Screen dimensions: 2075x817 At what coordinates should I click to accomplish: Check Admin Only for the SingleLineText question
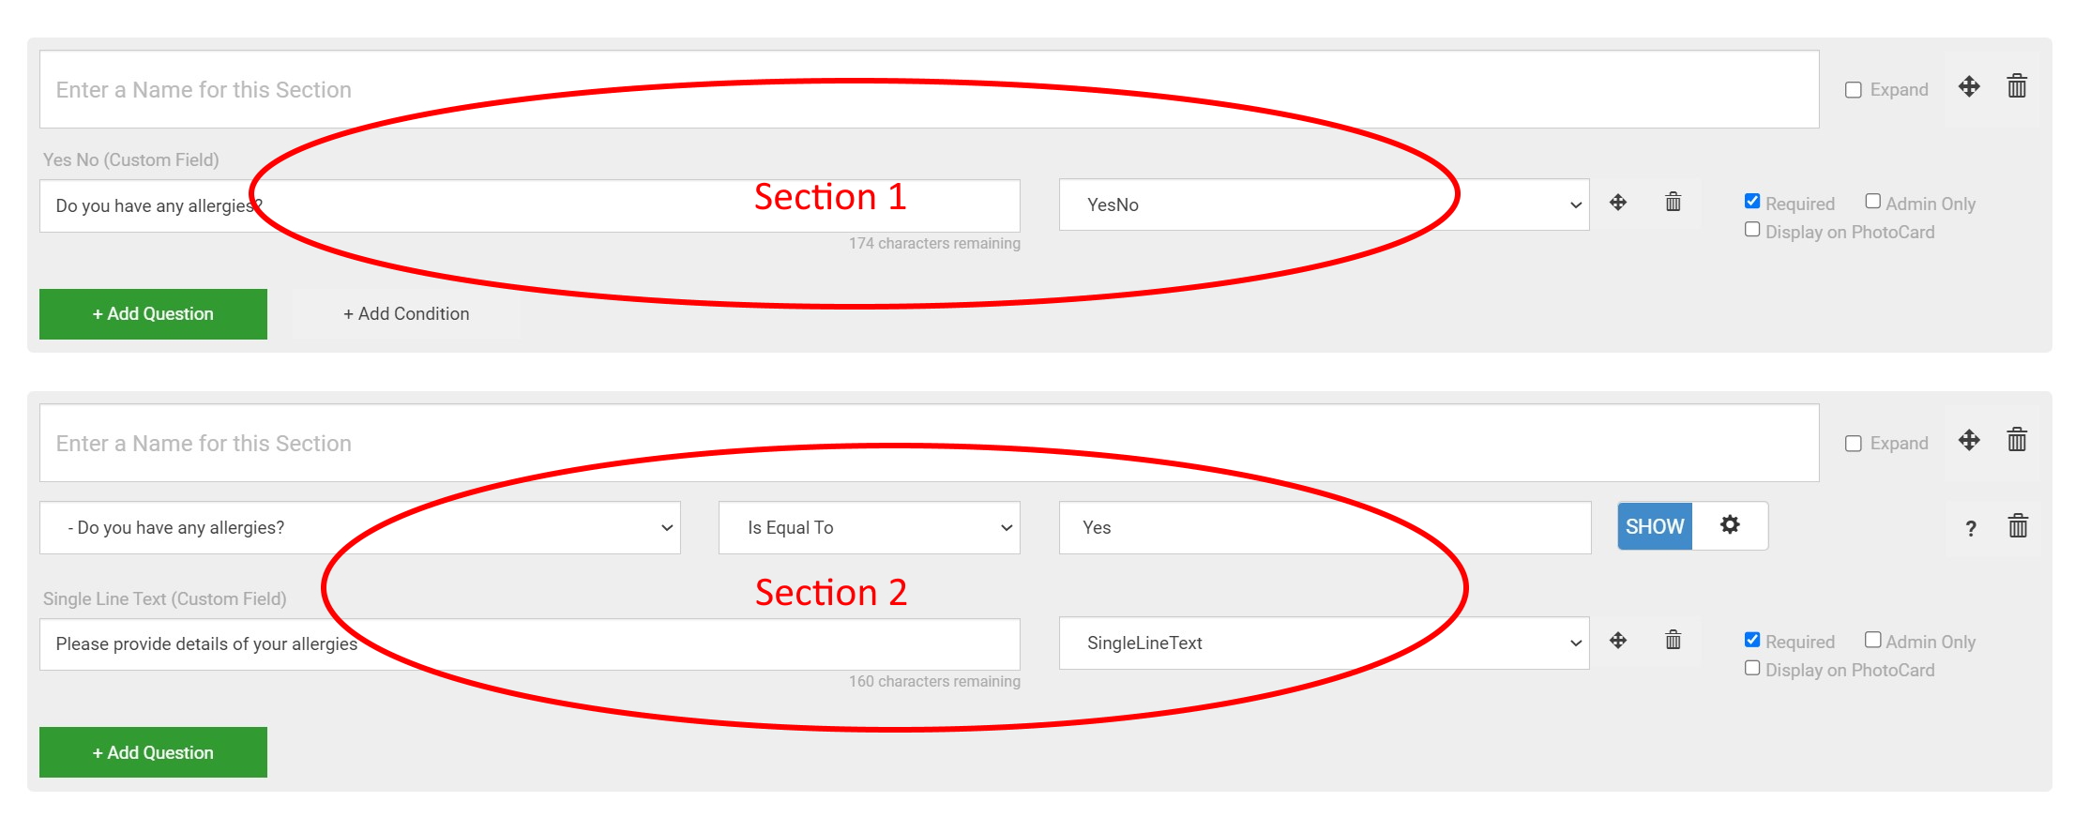[x=1872, y=640]
